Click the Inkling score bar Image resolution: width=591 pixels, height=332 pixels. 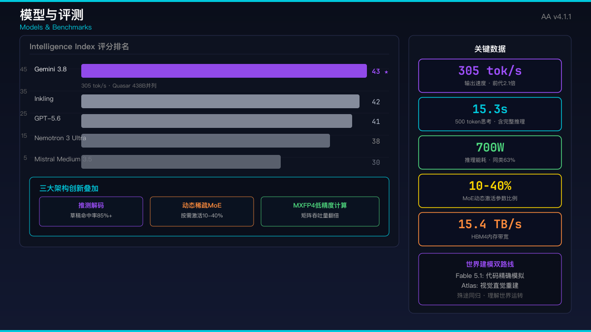tap(220, 101)
